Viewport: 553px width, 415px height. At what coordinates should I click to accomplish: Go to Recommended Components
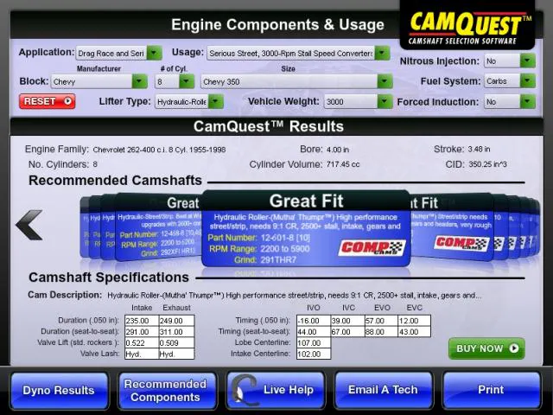pyautogui.click(x=165, y=390)
